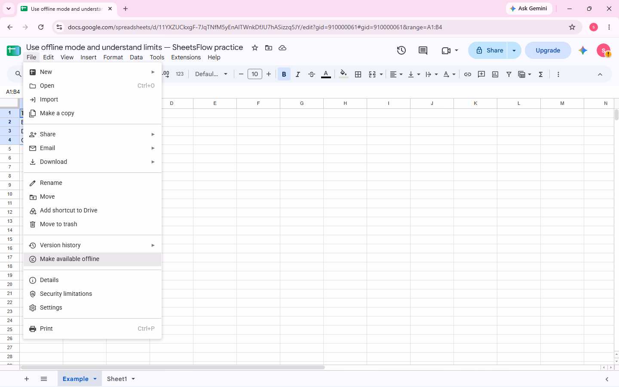Expand the Download submenu
The width and height of the screenshot is (619, 387).
(92, 162)
